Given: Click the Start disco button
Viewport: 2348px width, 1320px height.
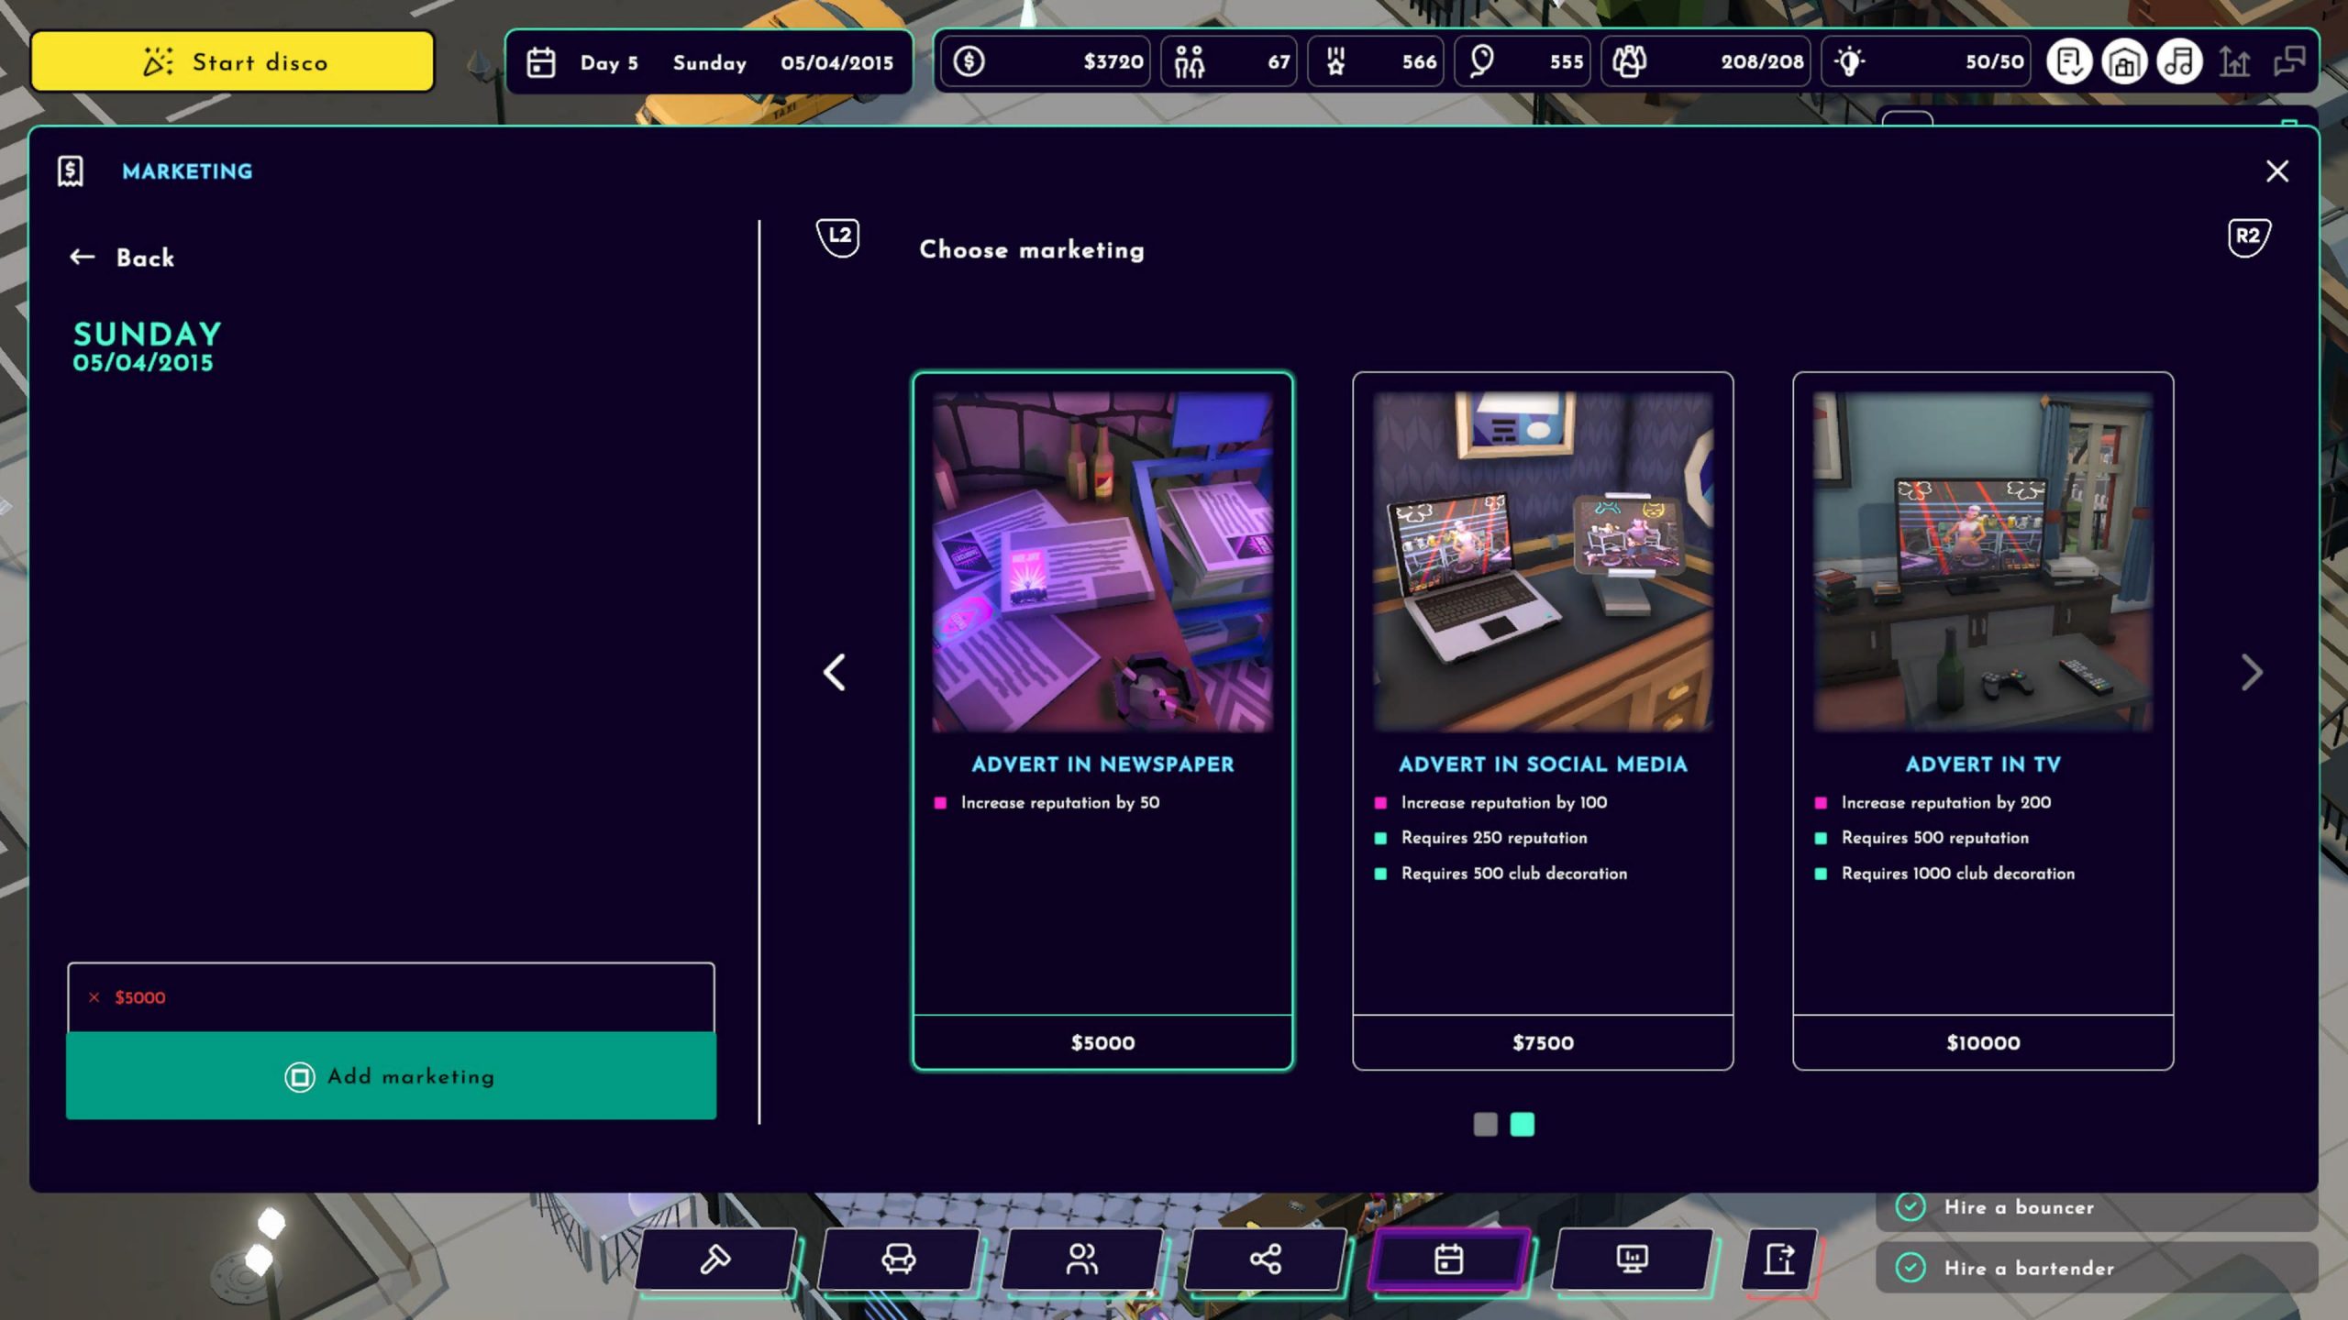Looking at the screenshot, I should (233, 62).
